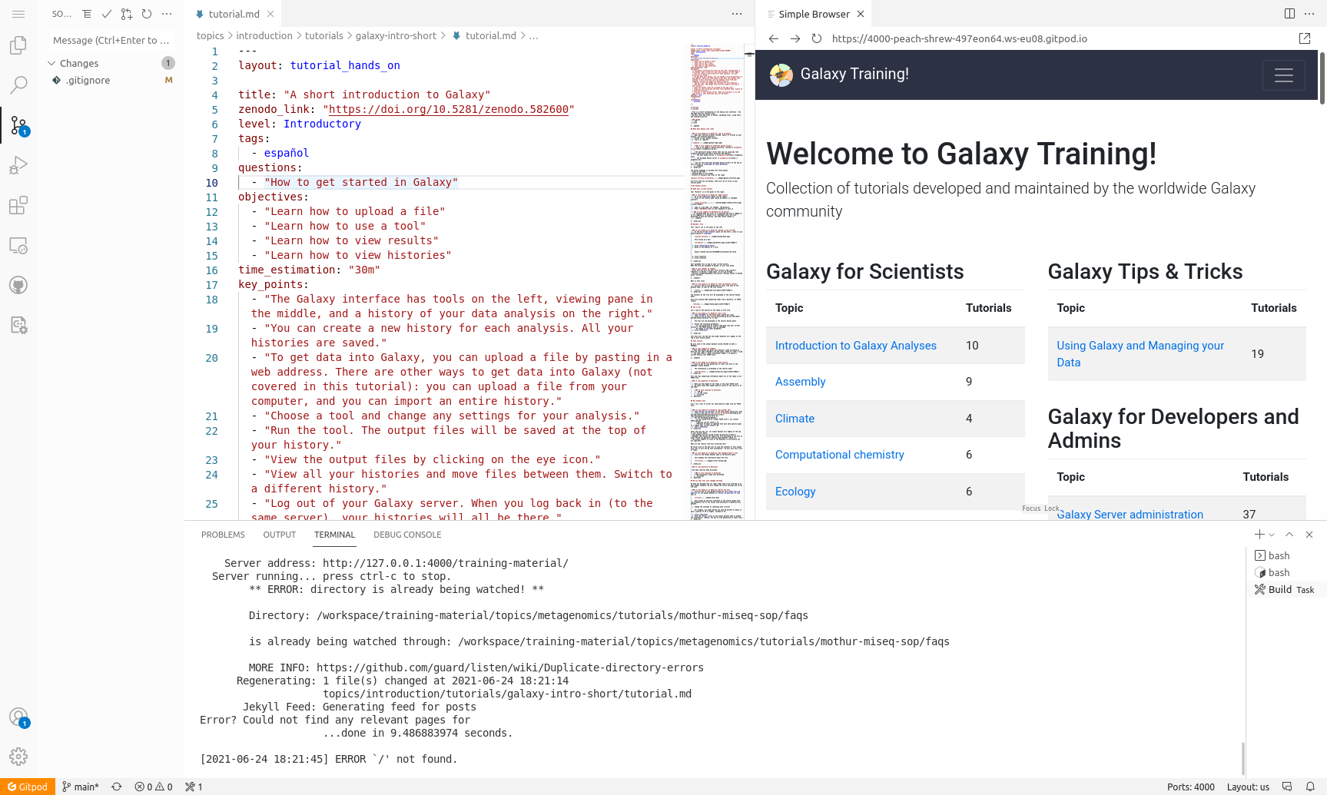Select the TERMINAL tab
Viewport: 1327px width, 795px height.
click(x=334, y=535)
